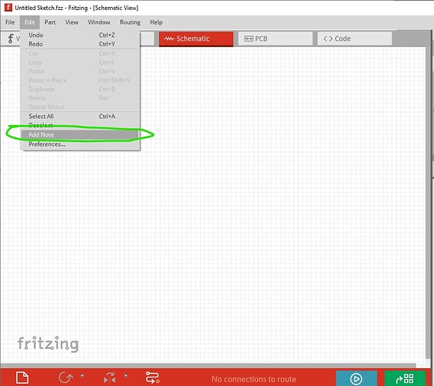Switch to the PCB tab
The image size is (434, 386).
click(x=276, y=39)
